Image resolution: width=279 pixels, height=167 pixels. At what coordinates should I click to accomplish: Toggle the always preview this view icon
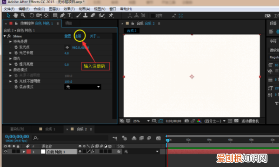point(122,121)
